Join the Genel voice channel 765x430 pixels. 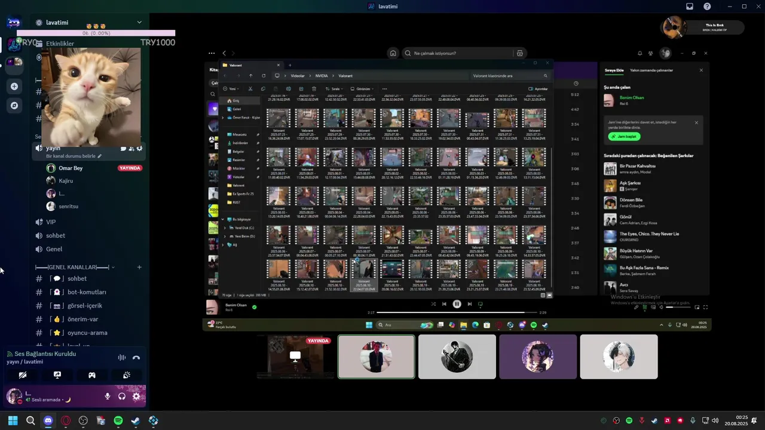pyautogui.click(x=88, y=249)
